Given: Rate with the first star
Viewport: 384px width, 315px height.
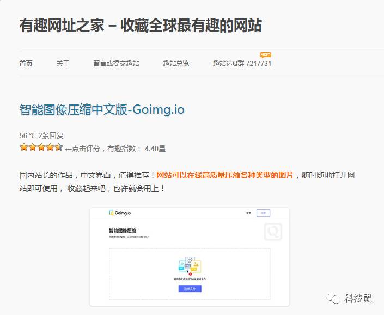Looking at the screenshot, I should click(x=24, y=147).
